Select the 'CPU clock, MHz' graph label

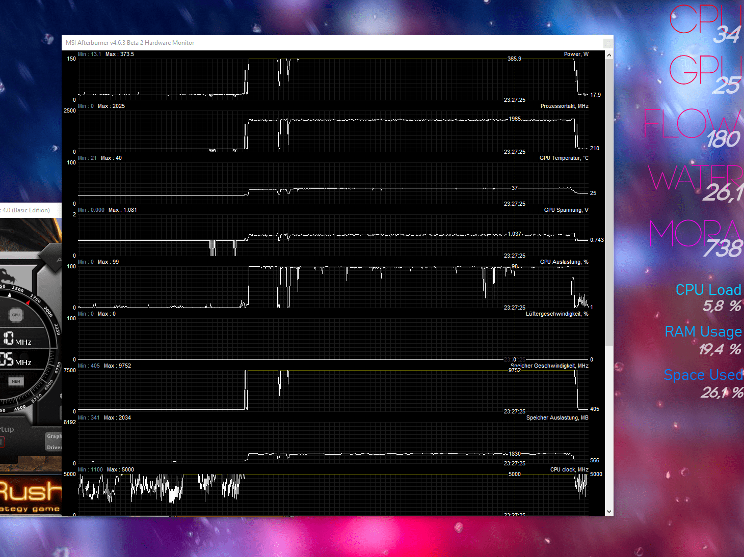point(569,469)
